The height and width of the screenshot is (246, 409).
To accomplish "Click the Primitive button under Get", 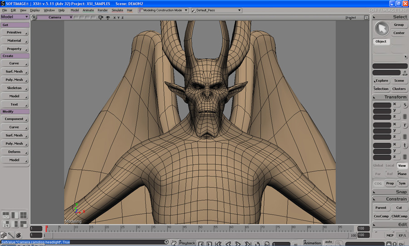I will 15,33.
